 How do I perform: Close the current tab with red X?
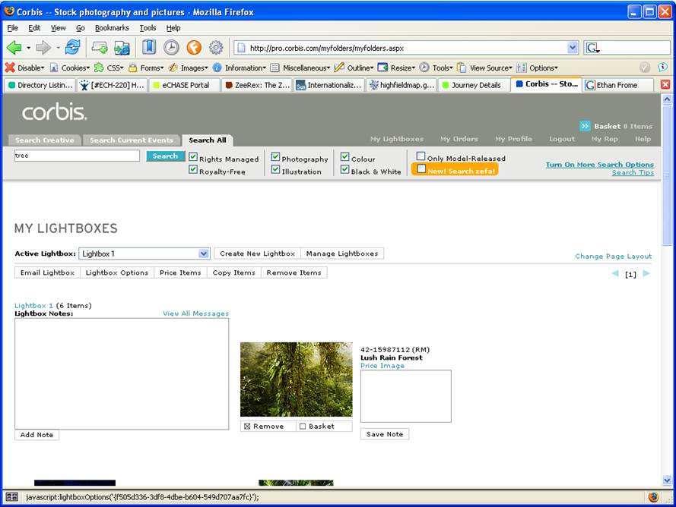click(x=665, y=85)
